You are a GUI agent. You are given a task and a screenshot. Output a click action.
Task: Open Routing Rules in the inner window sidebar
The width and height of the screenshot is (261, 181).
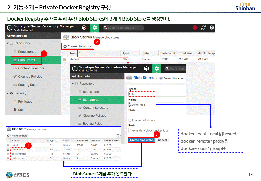tap(92, 124)
